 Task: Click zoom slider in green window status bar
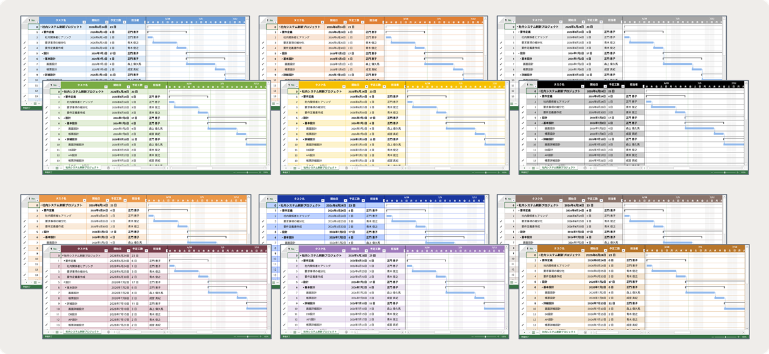point(247,173)
